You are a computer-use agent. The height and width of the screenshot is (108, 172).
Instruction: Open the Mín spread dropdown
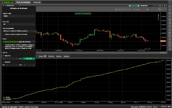[x=12, y=65]
